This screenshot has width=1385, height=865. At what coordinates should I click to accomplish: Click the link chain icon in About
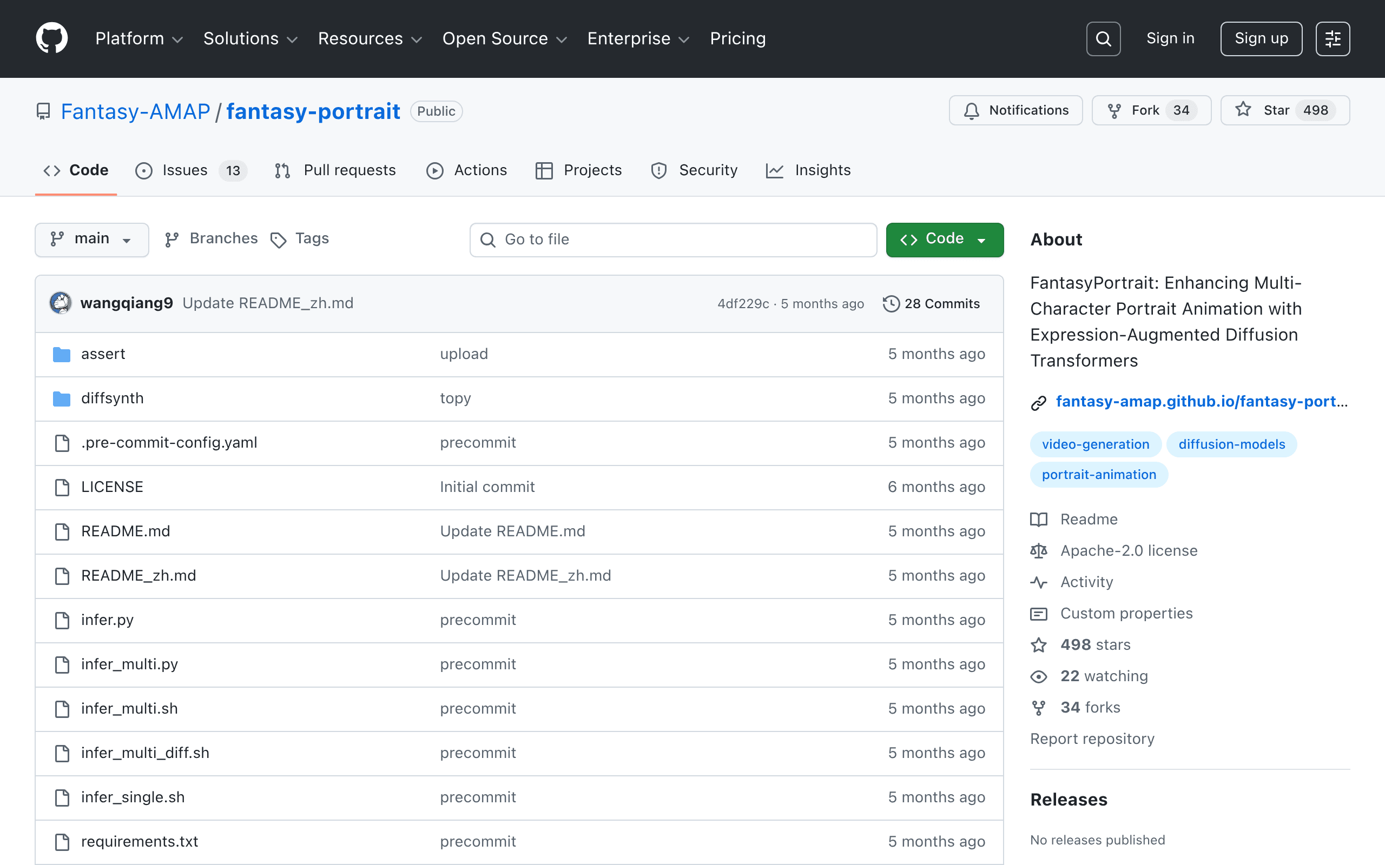[x=1038, y=403]
